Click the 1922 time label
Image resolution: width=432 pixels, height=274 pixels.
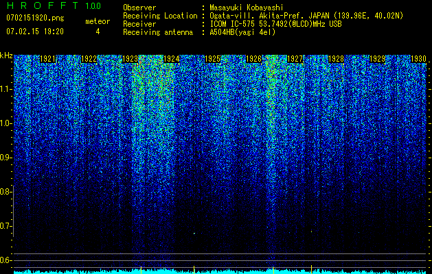(x=89, y=59)
